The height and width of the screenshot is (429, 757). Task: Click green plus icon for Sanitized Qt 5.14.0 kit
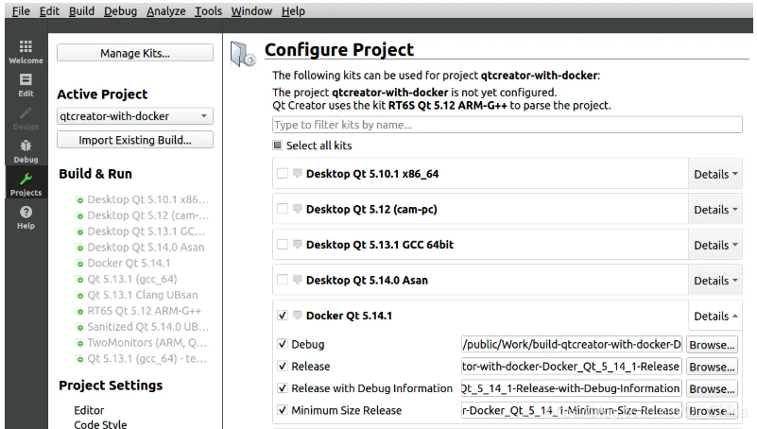tap(80, 328)
